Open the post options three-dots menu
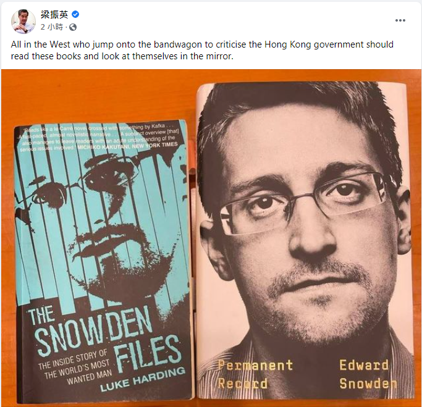The width and height of the screenshot is (422, 407). coord(400,20)
